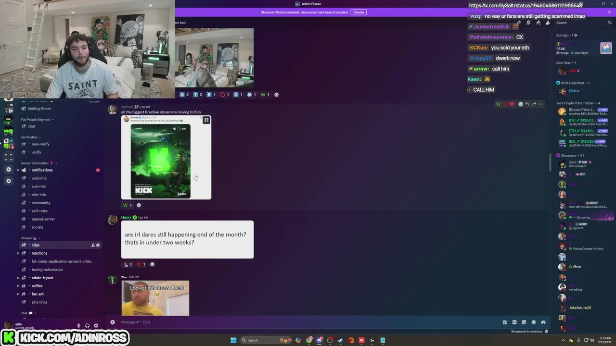This screenshot has height=346, width=616.
Task: Click the Message #clips input field
Action: (x=308, y=322)
